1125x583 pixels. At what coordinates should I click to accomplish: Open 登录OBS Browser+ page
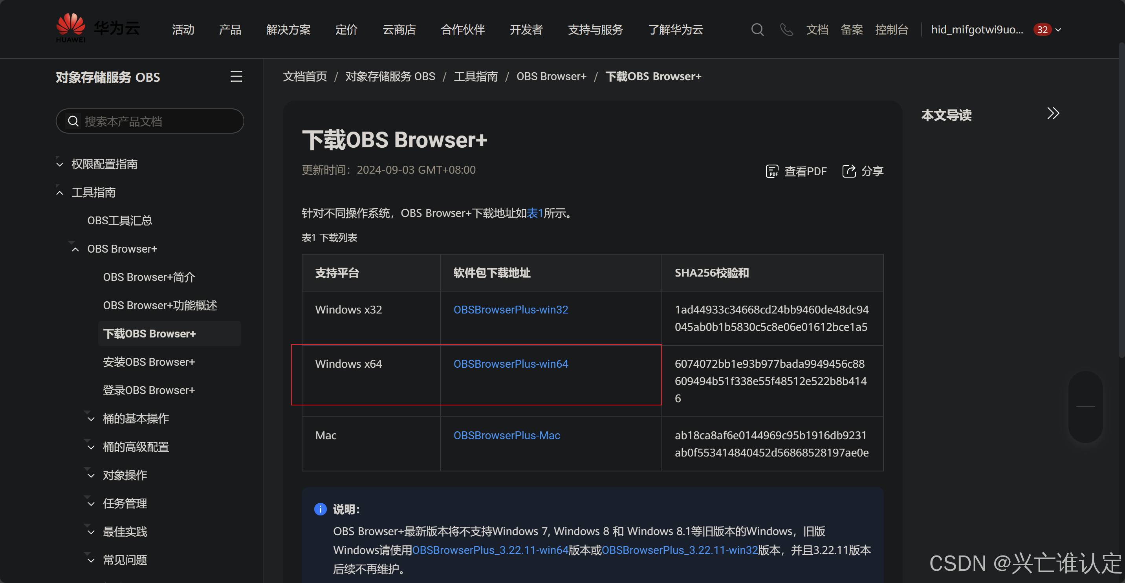(x=148, y=390)
